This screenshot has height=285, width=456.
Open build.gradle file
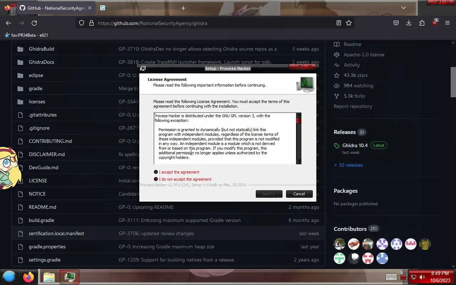[x=41, y=220]
